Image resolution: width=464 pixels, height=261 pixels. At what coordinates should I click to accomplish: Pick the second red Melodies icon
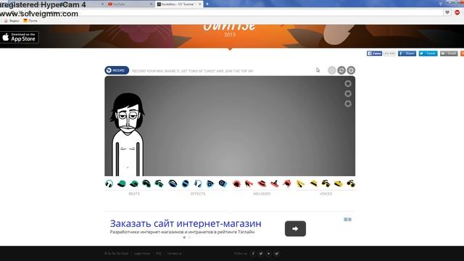(249, 183)
